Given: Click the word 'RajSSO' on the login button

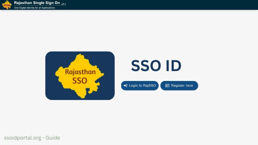Looking at the screenshot, I should pos(149,86).
